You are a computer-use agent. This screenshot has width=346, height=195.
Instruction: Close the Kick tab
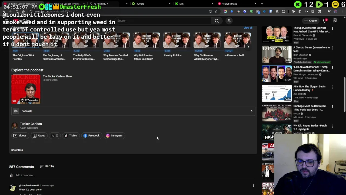pos(212,4)
